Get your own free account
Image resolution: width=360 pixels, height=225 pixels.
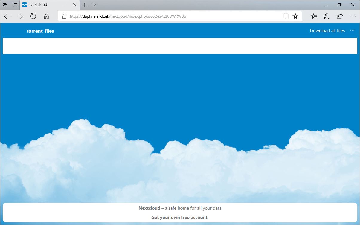179,218
